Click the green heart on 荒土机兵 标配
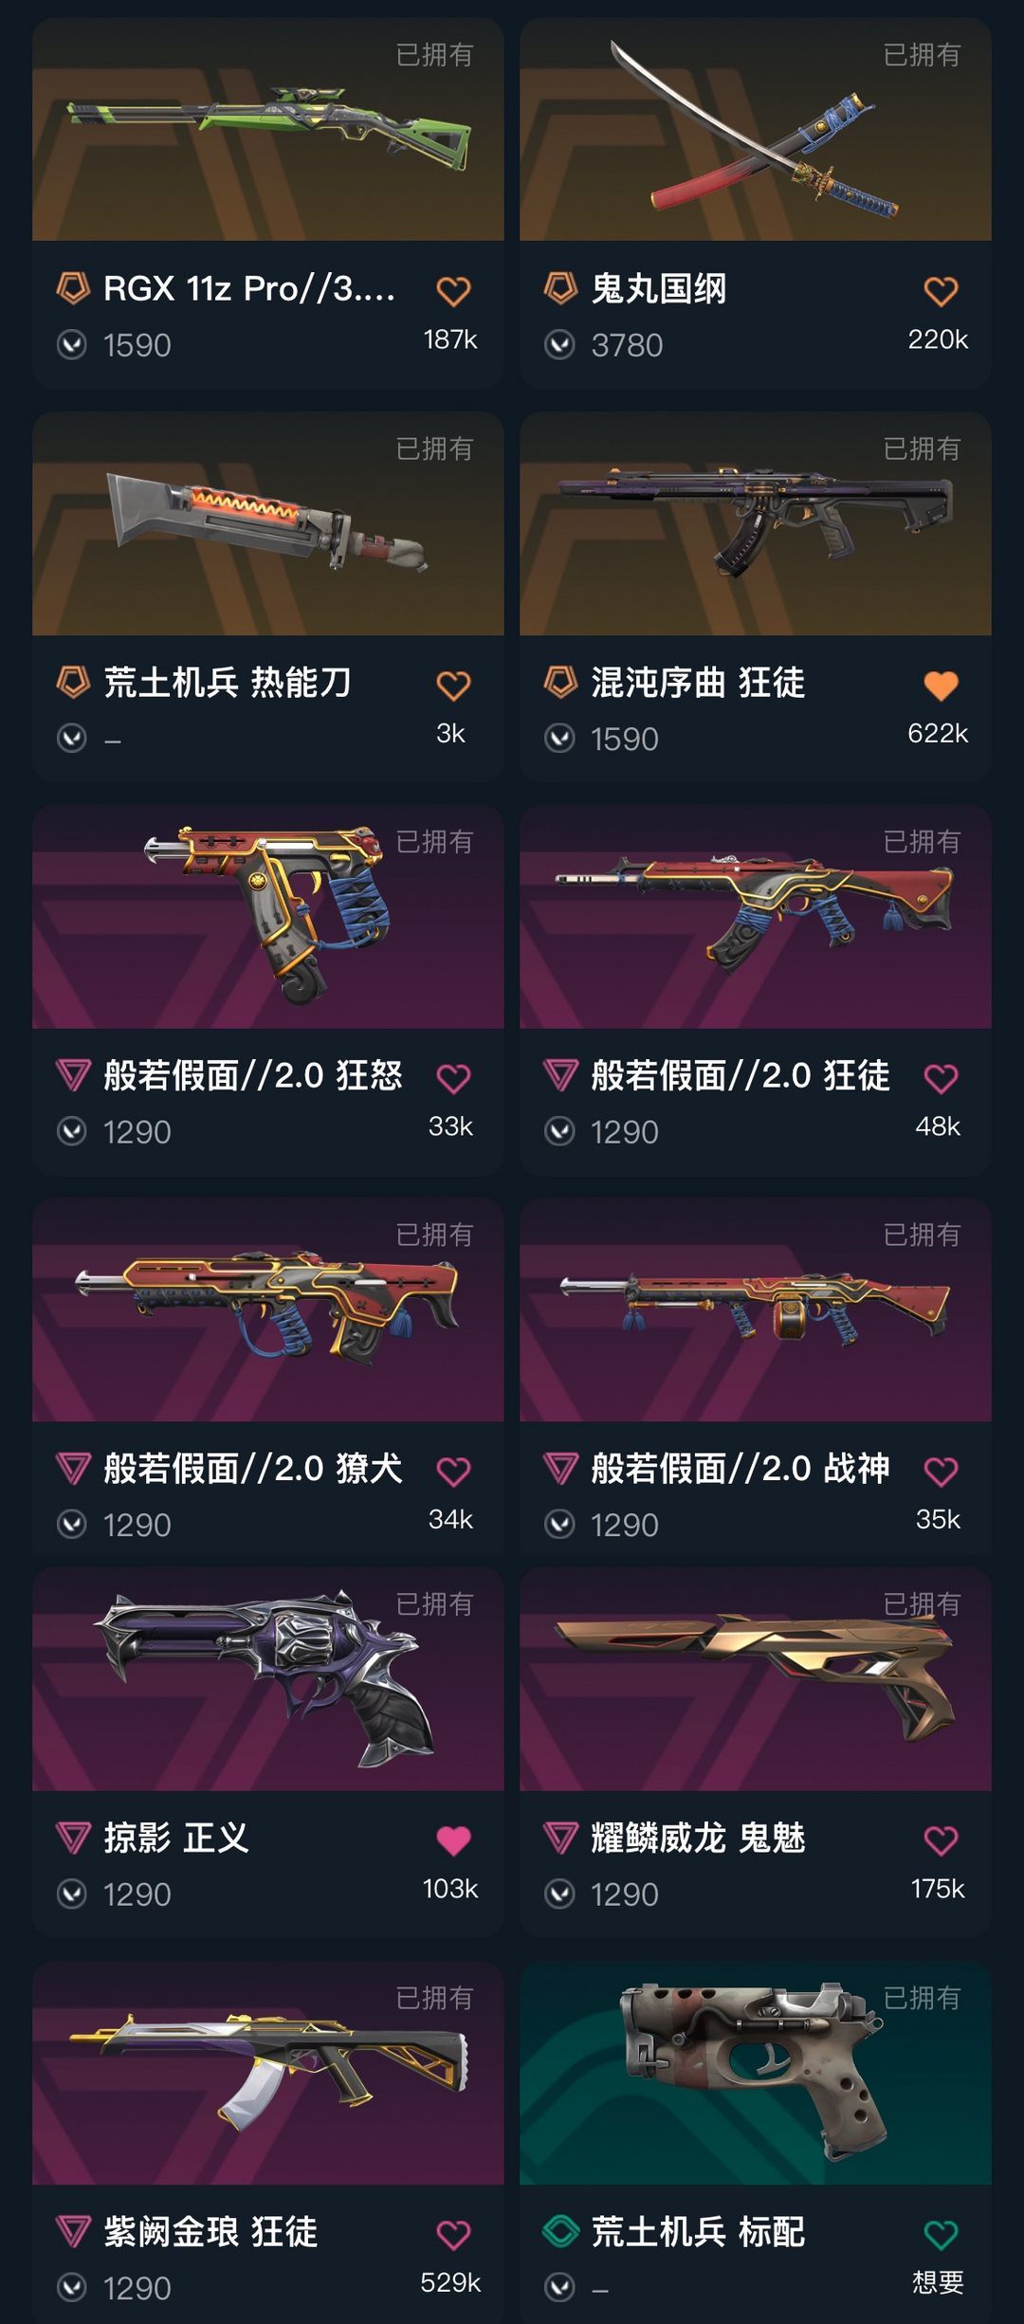 (941, 2235)
